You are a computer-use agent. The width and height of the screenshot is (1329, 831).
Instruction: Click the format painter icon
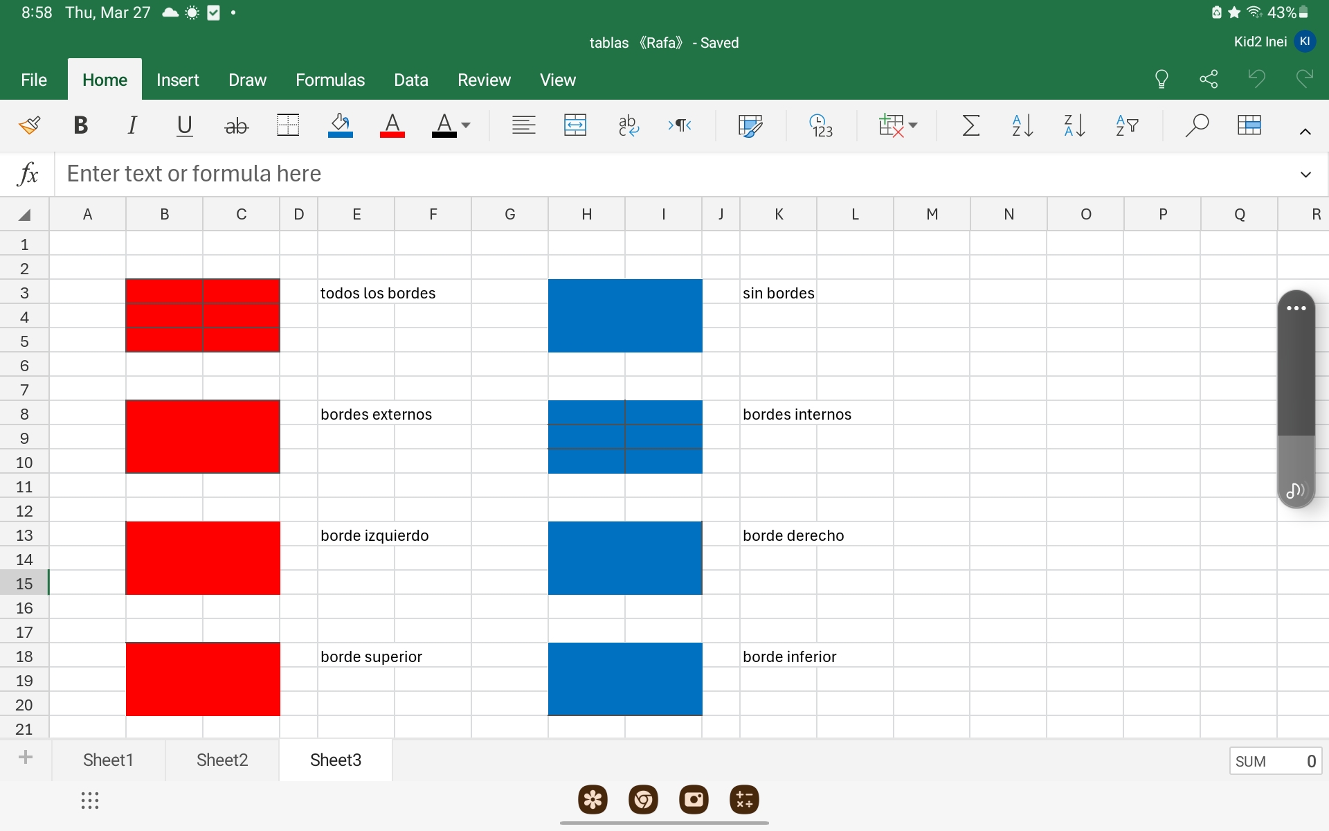point(29,125)
